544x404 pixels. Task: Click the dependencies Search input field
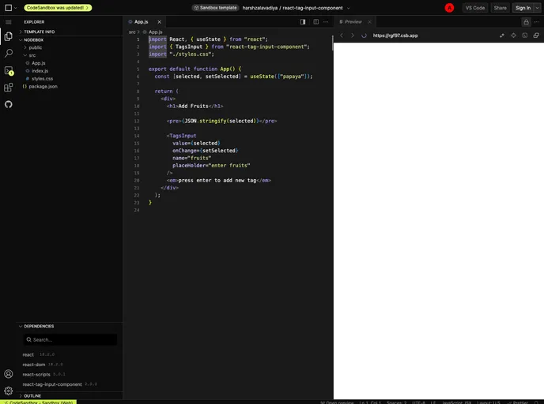[71, 339]
